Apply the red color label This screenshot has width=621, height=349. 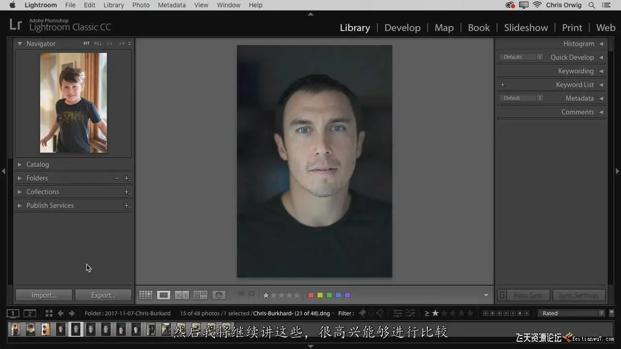[x=311, y=295]
